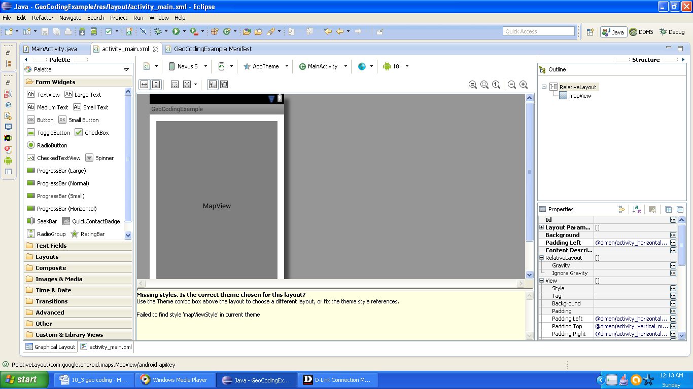
Task: Click the zoom in magnifier icon
Action: pyautogui.click(x=524, y=85)
